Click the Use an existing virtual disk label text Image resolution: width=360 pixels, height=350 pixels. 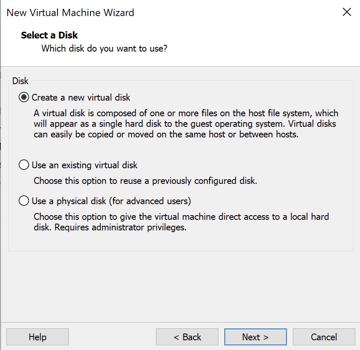[85, 165]
